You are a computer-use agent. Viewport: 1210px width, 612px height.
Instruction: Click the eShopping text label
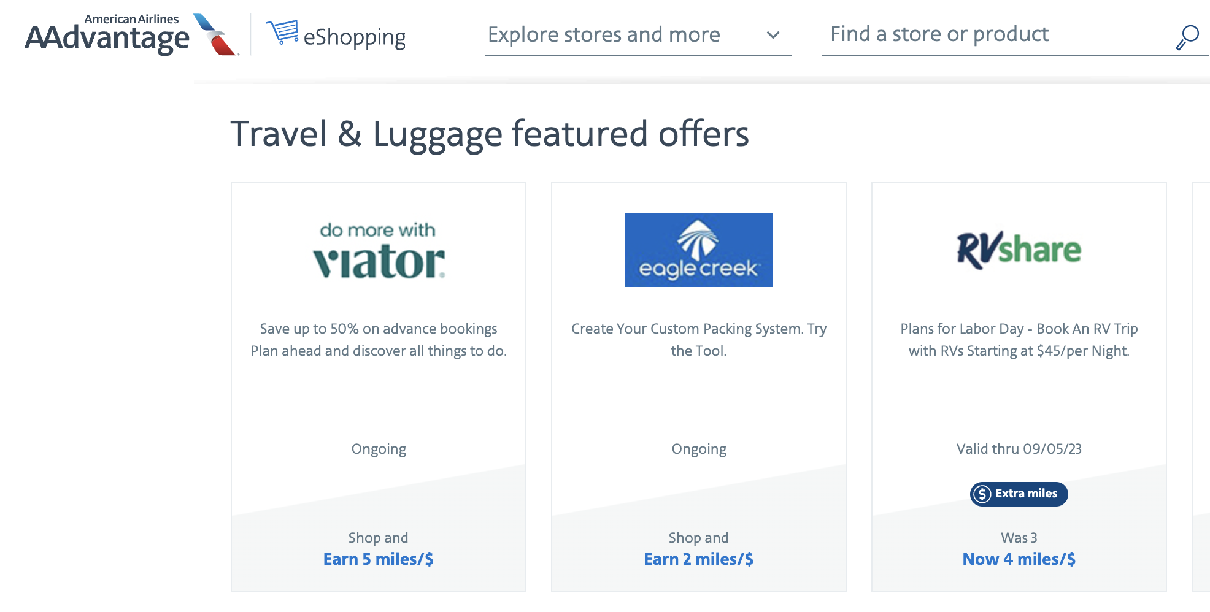[355, 37]
